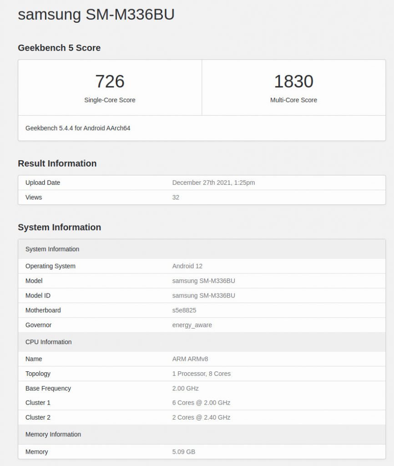
Task: Select the governor value 'energy_aware'
Action: (192, 325)
